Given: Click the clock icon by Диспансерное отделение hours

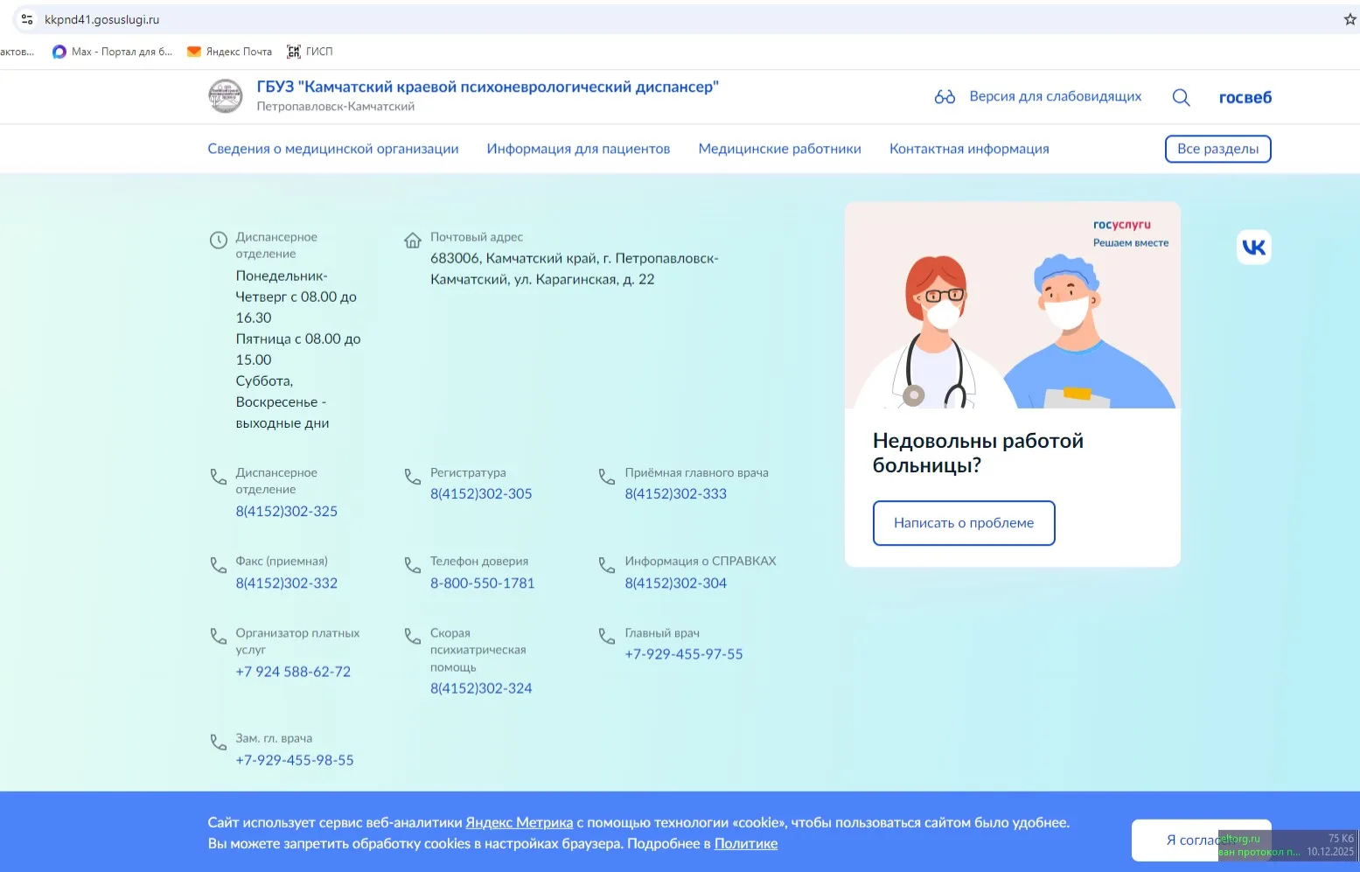Looking at the screenshot, I should 219,240.
